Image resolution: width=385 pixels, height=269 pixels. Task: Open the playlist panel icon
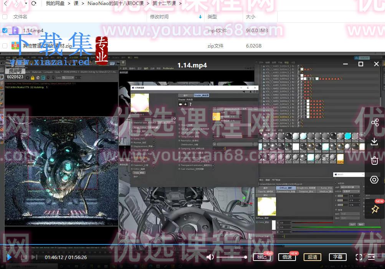click(x=372, y=257)
